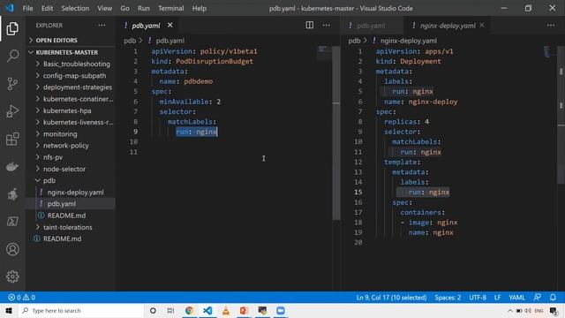Open the Run menu

pos(143,8)
